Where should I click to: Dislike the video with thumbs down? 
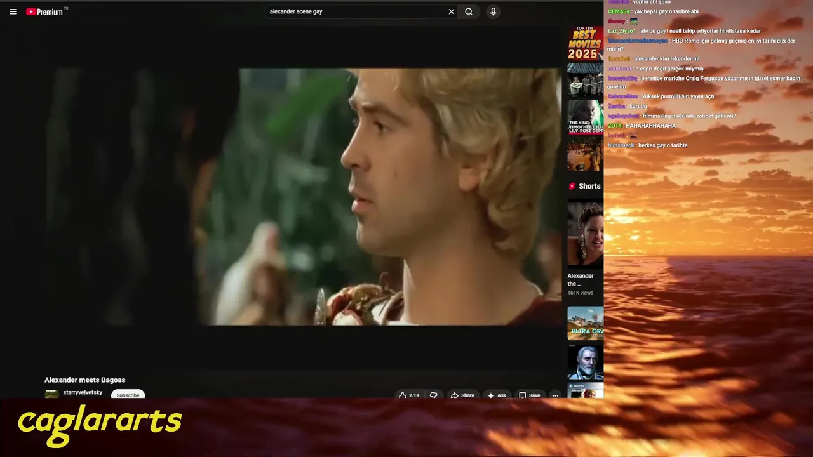click(434, 395)
